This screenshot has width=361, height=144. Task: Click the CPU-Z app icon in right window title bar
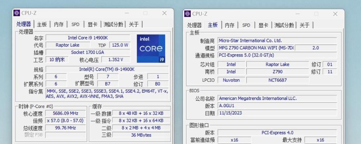188,14
